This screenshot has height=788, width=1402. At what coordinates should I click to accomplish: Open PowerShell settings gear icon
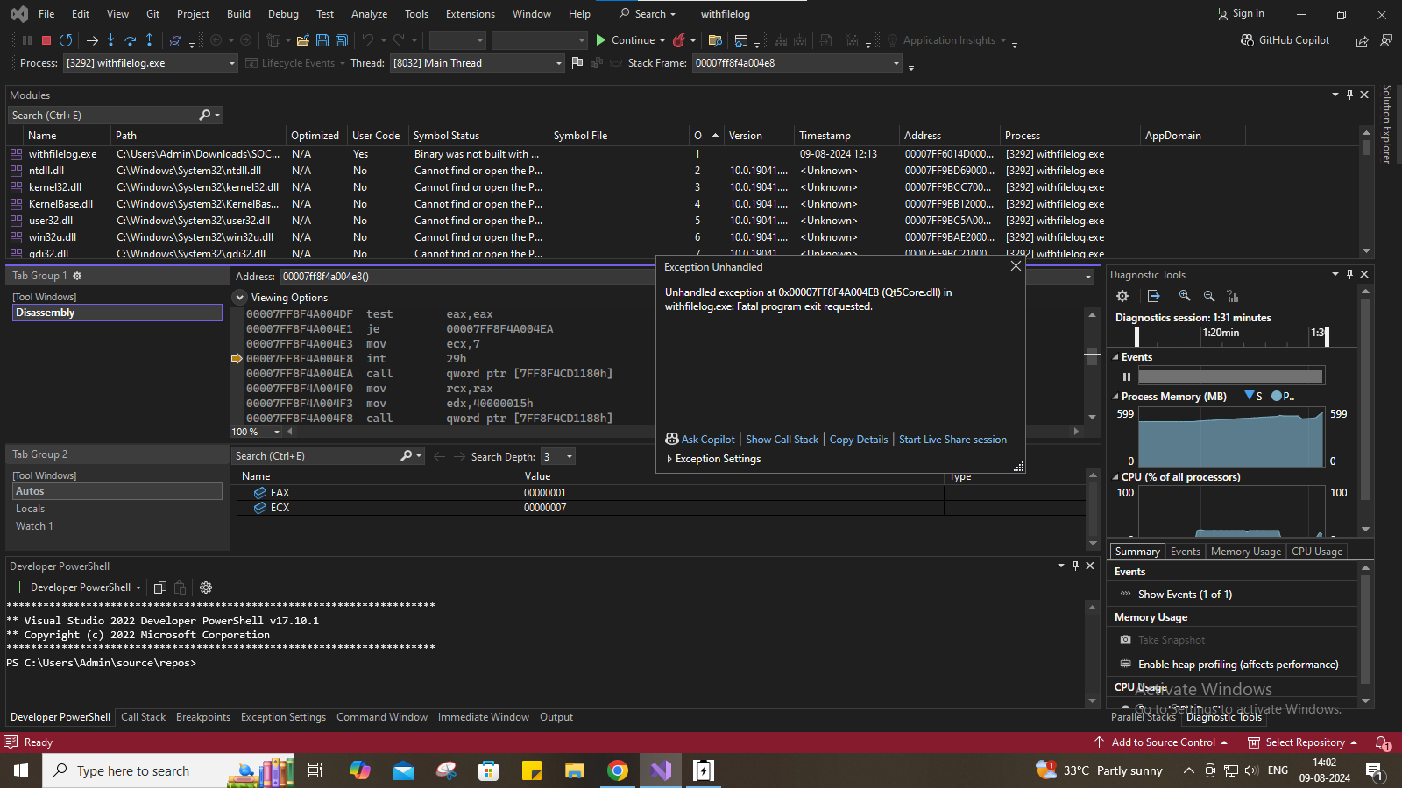click(x=206, y=587)
